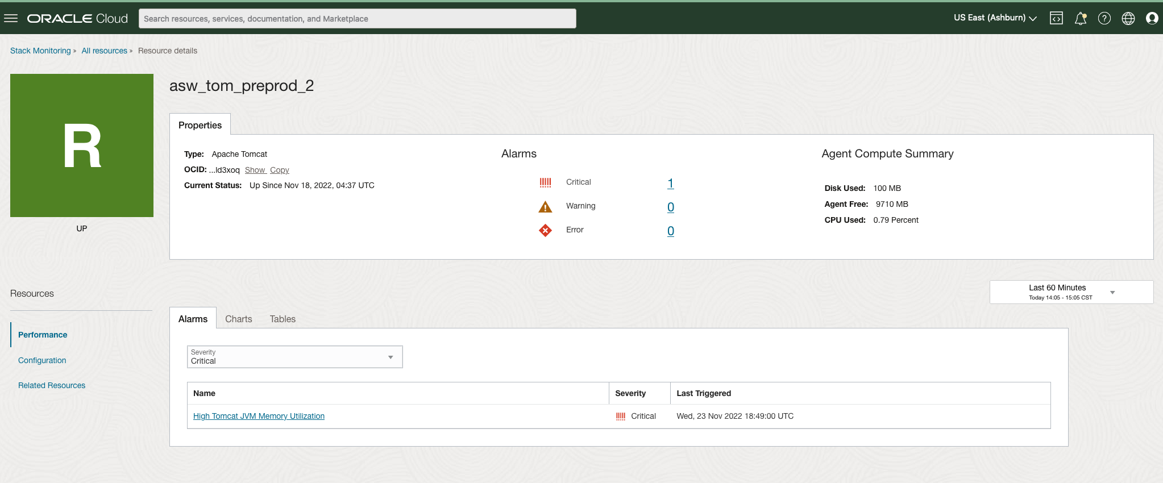Screen dimensions: 1163x483
Task: Open the Severity filter dropdown
Action: click(295, 357)
